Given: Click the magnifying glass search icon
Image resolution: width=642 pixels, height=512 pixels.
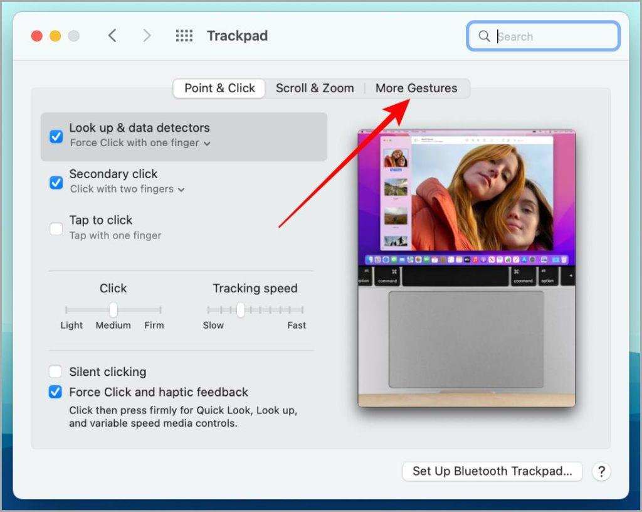Looking at the screenshot, I should tap(484, 36).
